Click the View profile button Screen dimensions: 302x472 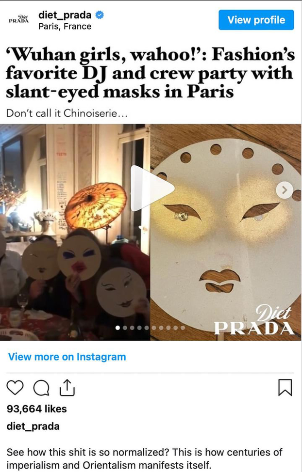pos(256,20)
